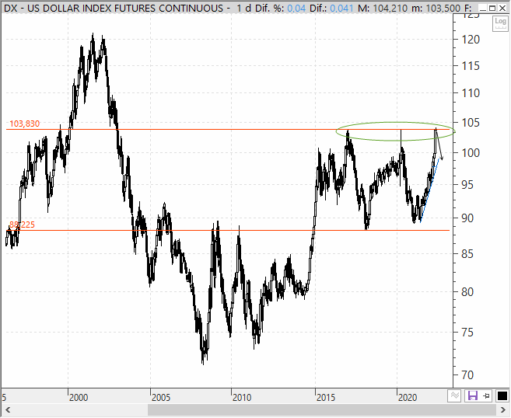Click the 120 price axis label
The width and height of the screenshot is (511, 418).
(471, 40)
